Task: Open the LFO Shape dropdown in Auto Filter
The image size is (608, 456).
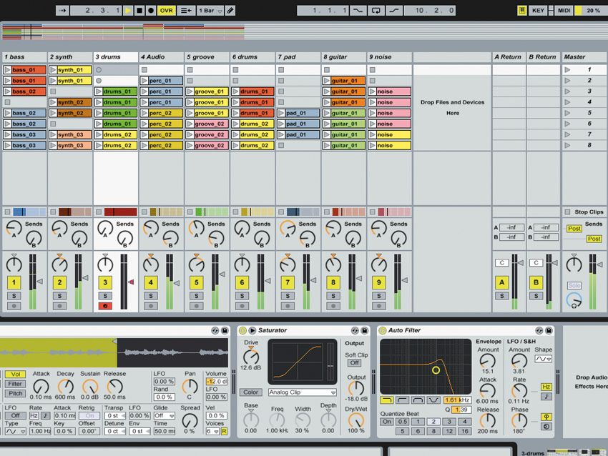Action: point(543,359)
